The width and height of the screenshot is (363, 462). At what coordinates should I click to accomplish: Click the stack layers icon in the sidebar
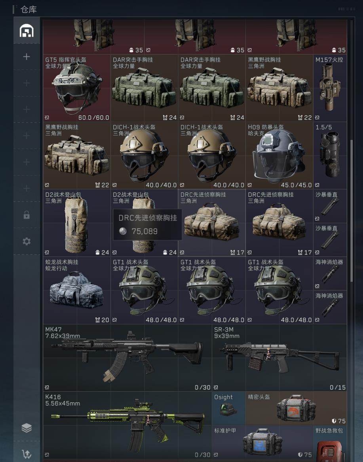pyautogui.click(x=27, y=428)
